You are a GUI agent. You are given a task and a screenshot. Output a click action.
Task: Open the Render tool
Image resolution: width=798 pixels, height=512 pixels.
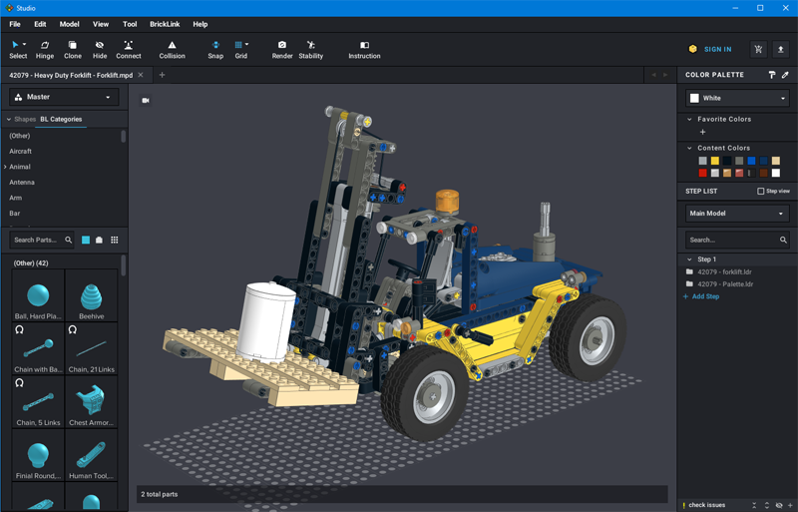coord(282,49)
